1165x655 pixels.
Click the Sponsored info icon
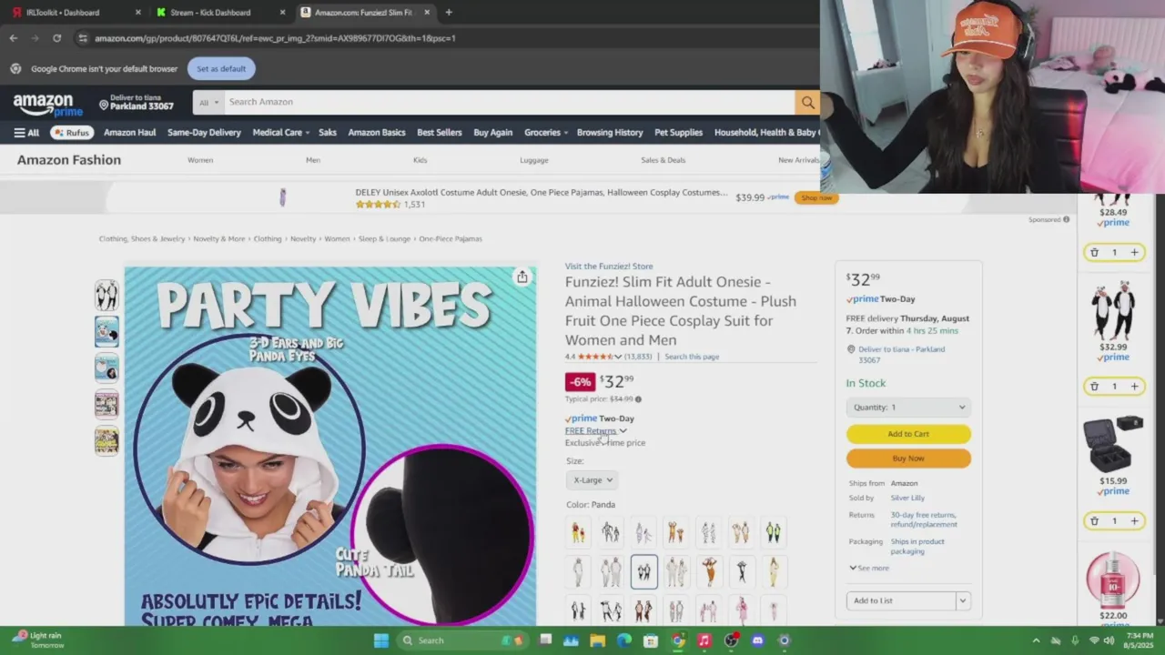[x=1066, y=219]
